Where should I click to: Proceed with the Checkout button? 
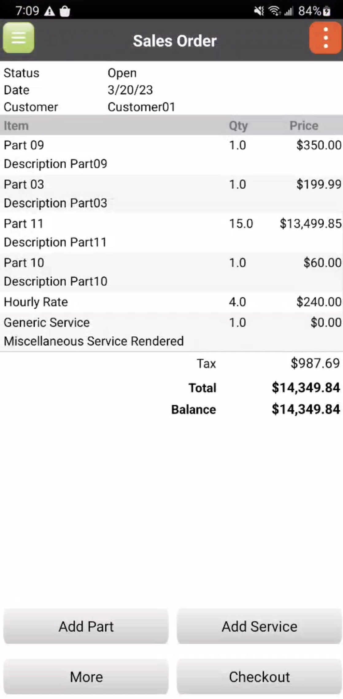[x=259, y=677]
